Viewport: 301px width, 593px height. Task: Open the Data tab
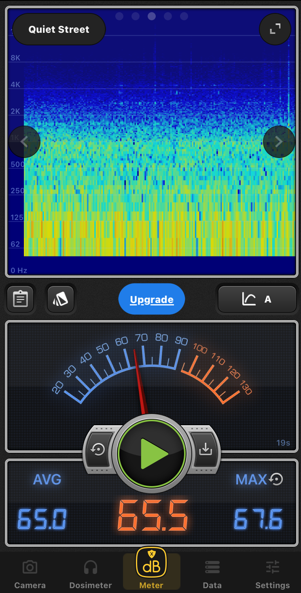(x=212, y=574)
